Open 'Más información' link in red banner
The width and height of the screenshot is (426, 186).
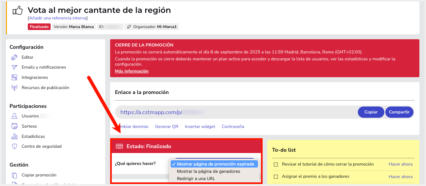[x=132, y=71]
